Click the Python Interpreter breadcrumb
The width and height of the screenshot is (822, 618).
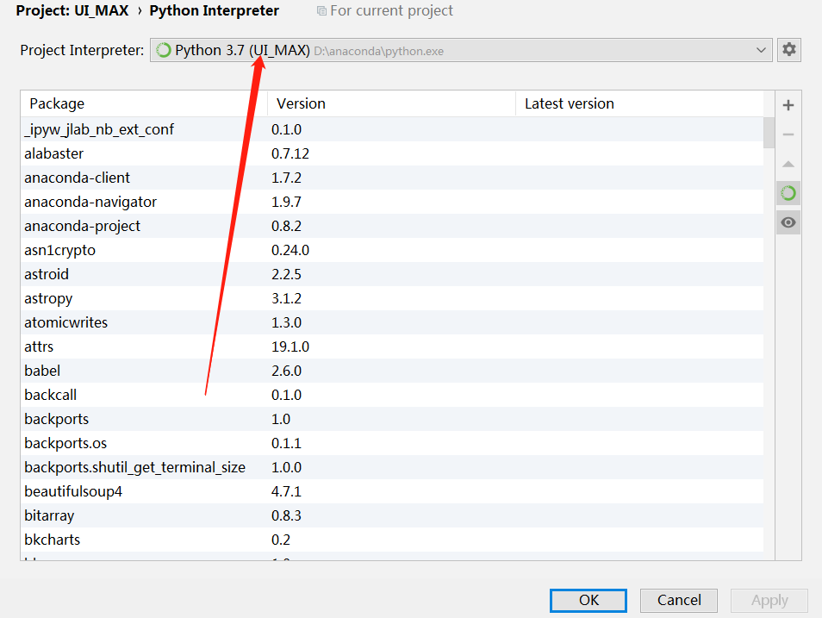[214, 10]
